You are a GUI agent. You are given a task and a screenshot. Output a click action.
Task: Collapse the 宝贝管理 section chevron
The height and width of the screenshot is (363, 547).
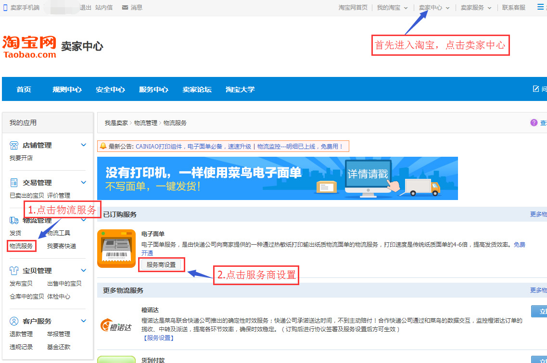click(x=83, y=270)
